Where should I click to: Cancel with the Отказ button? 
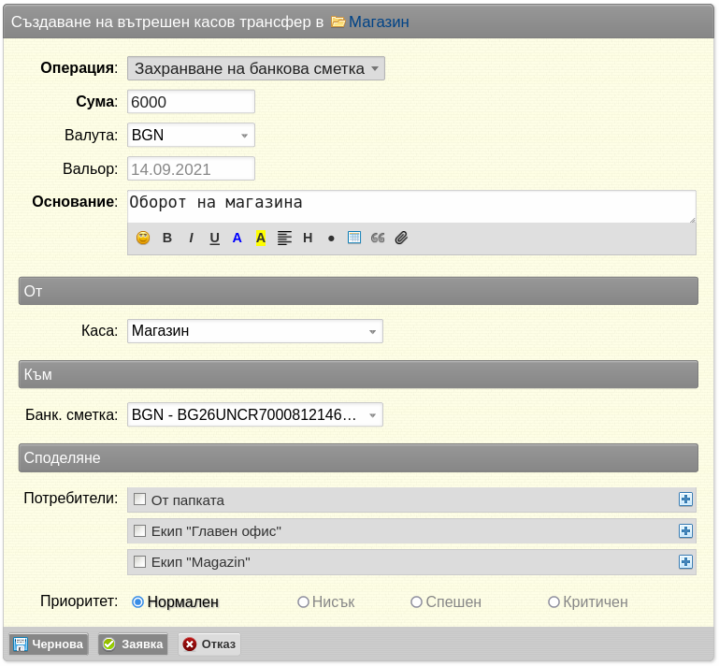click(x=209, y=644)
